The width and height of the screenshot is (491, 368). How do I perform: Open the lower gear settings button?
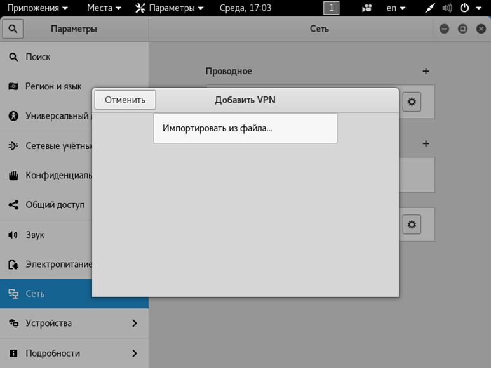pos(412,224)
